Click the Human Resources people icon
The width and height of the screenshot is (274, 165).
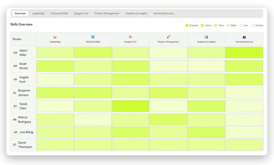click(244, 37)
